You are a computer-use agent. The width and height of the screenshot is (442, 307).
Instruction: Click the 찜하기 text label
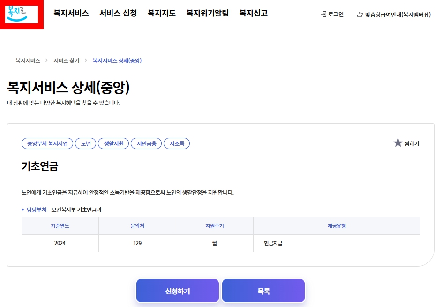[x=412, y=144]
